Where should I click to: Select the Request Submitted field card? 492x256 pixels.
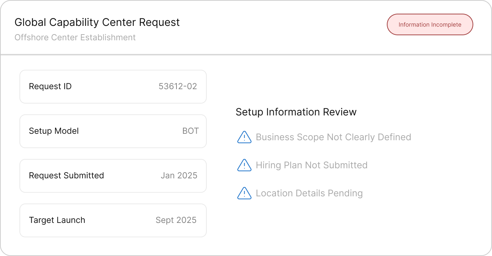click(x=113, y=176)
